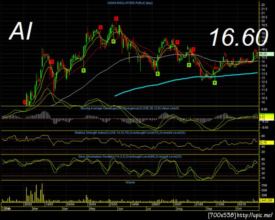Click the 22 label atop the price axis
275x220 pixels.
(263, 5)
